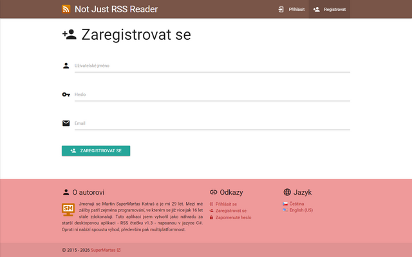Viewport: 412px width, 257px height.
Task: Click the envelope icon next to Email field
Action: tap(66, 123)
